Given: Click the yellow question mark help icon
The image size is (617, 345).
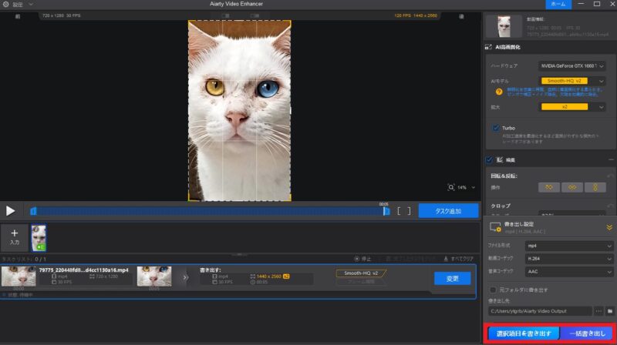Looking at the screenshot, I should pos(499,92).
